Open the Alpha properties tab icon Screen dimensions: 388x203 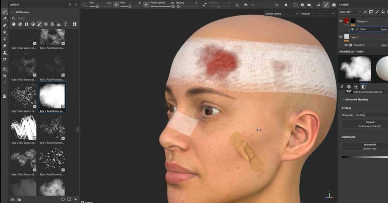[349, 87]
